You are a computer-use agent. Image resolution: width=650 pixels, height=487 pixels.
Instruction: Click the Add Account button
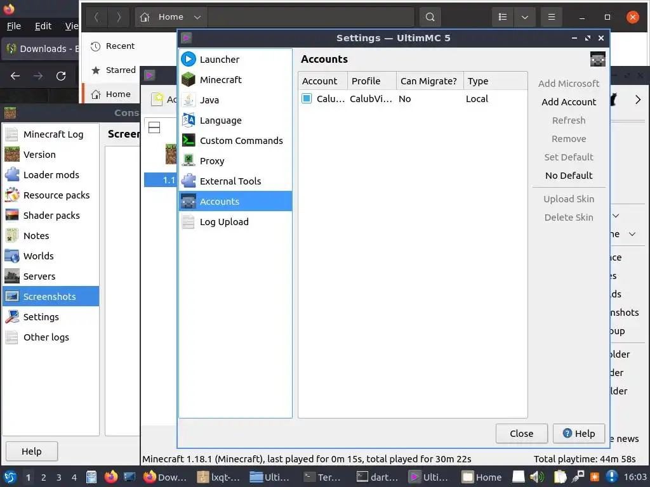pyautogui.click(x=568, y=102)
